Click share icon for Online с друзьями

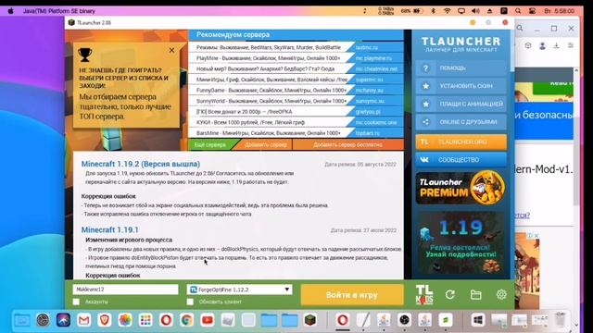[425, 122]
